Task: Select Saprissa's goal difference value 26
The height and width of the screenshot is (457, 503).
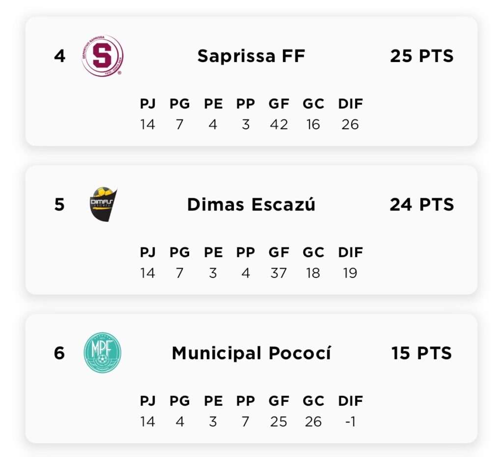Action: point(350,125)
